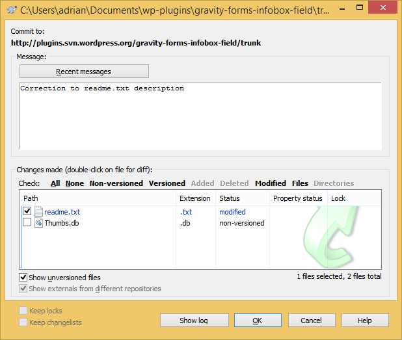Toggle the Keep locks checkbox
This screenshot has width=402, height=340.
click(23, 311)
